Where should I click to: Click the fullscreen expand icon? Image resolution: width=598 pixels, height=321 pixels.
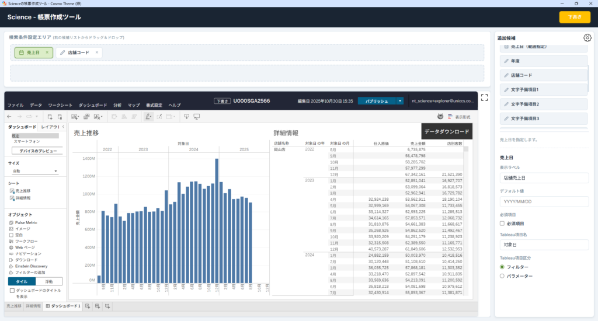[484, 97]
